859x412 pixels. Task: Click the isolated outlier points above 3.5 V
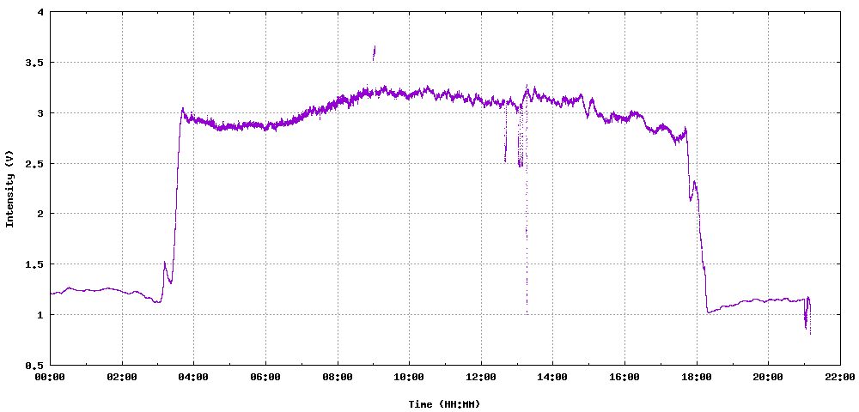(375, 53)
